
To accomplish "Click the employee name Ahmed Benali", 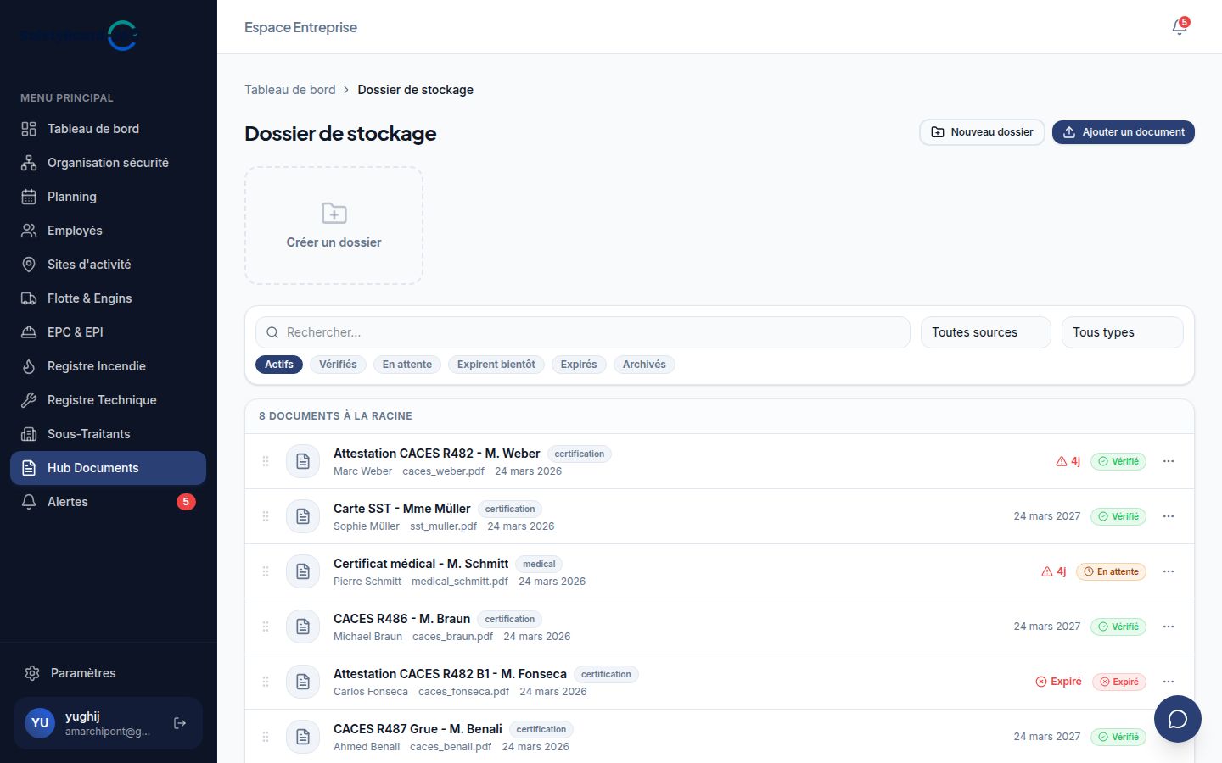I will 367,747.
